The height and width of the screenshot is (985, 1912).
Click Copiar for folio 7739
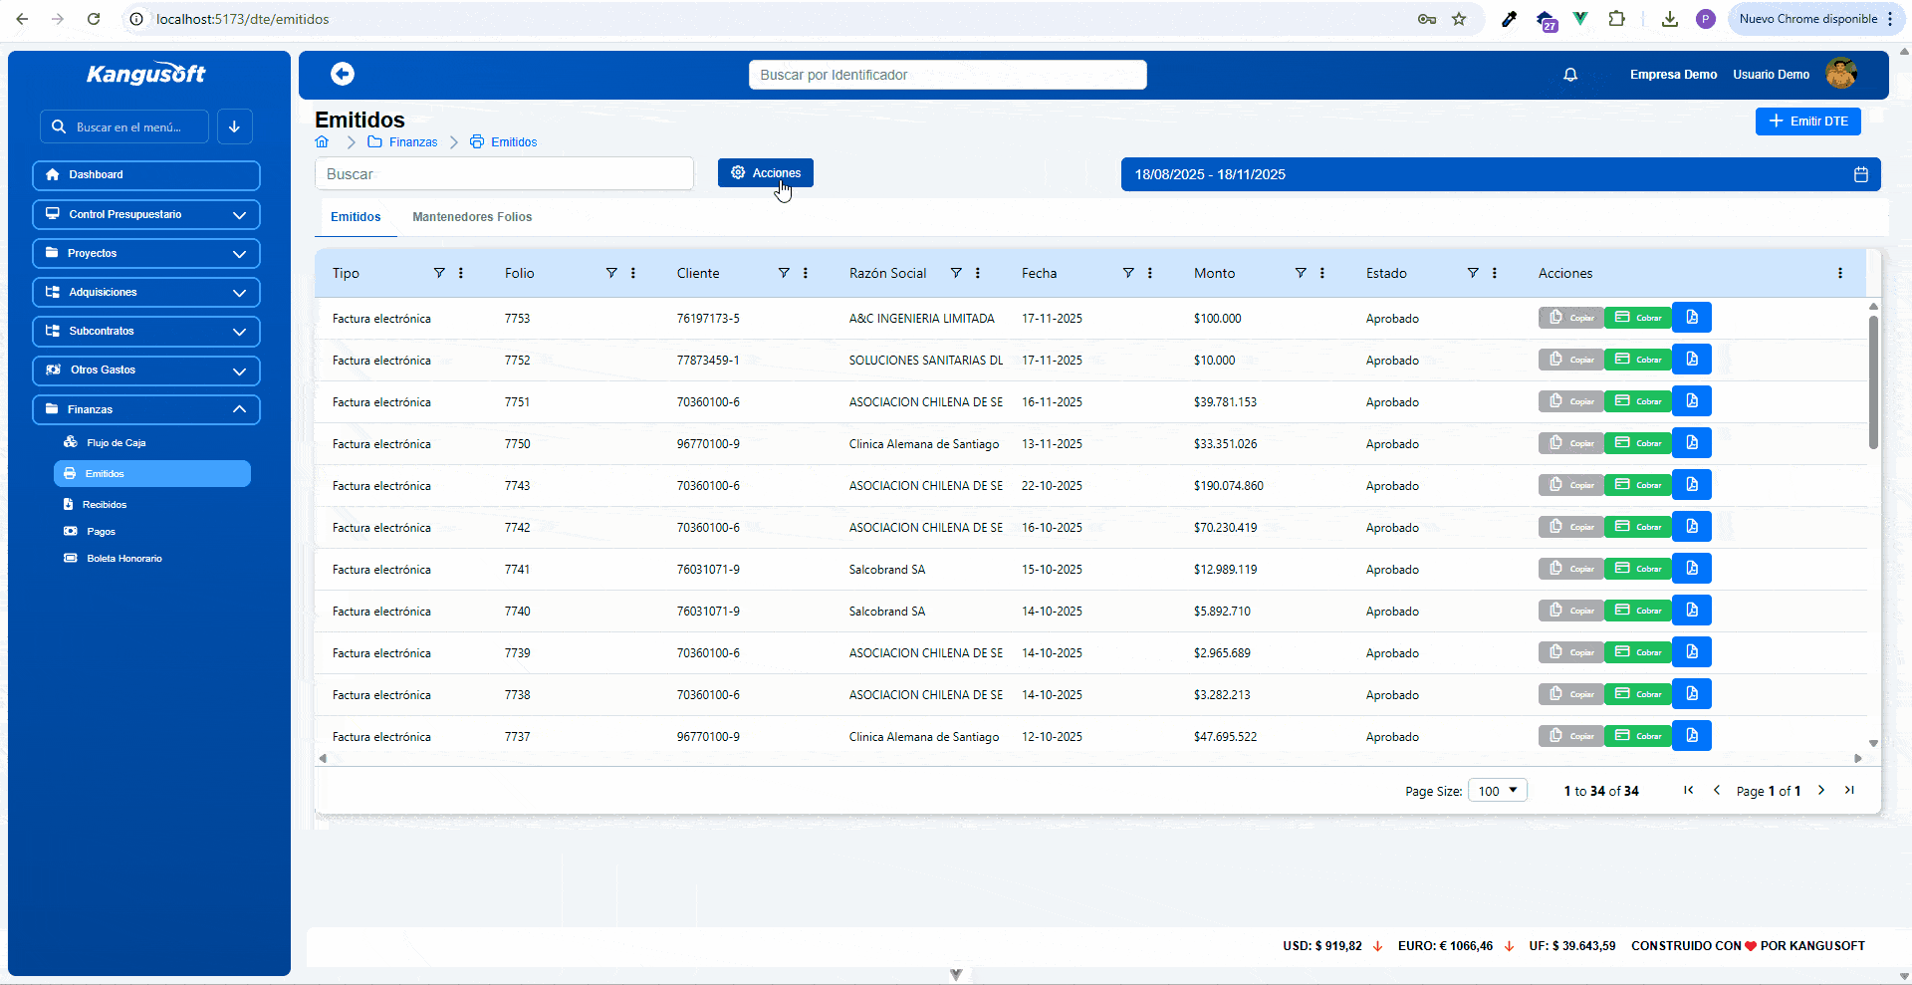pyautogui.click(x=1571, y=652)
